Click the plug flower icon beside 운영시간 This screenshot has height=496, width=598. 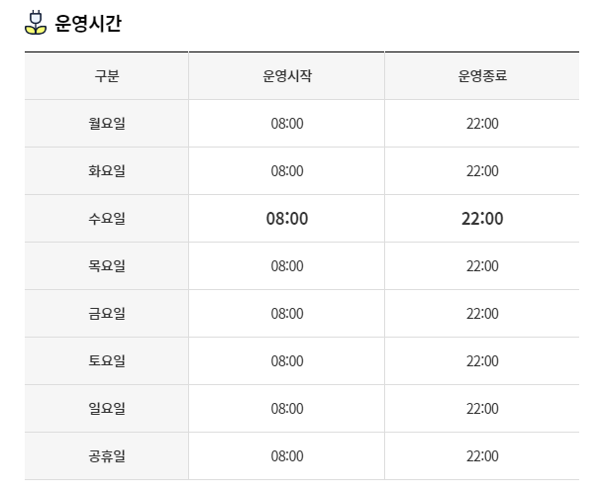36,23
